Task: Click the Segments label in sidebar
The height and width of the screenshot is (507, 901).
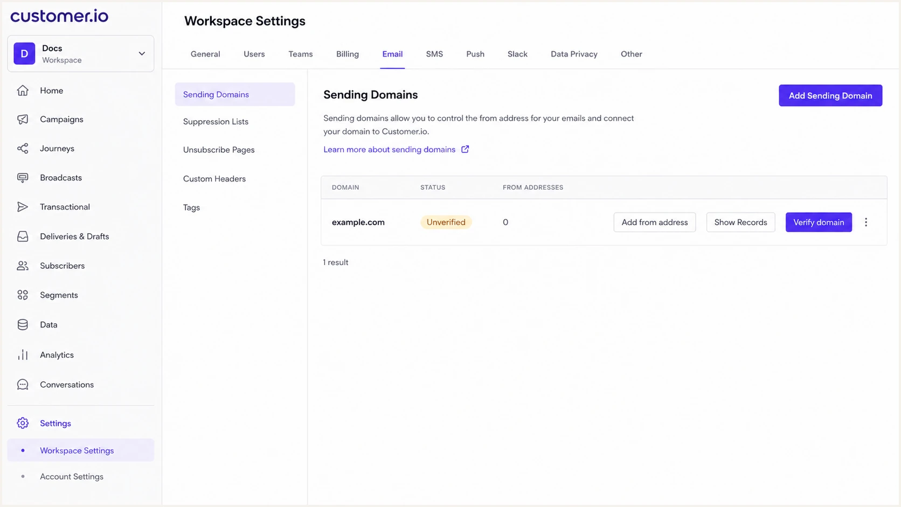Action: pos(59,295)
